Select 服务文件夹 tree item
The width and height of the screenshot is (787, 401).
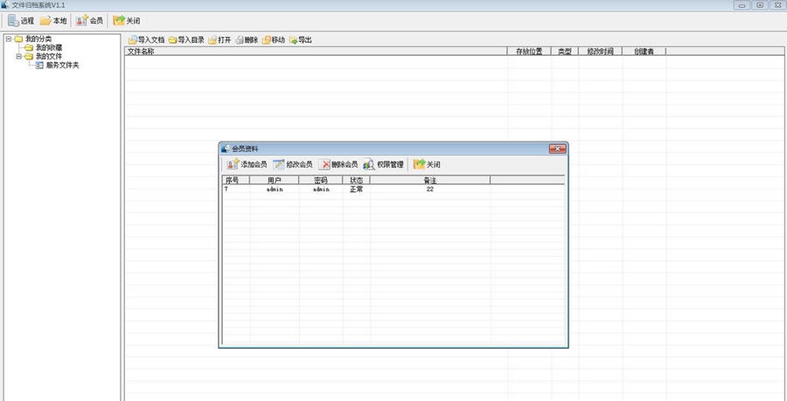[62, 66]
